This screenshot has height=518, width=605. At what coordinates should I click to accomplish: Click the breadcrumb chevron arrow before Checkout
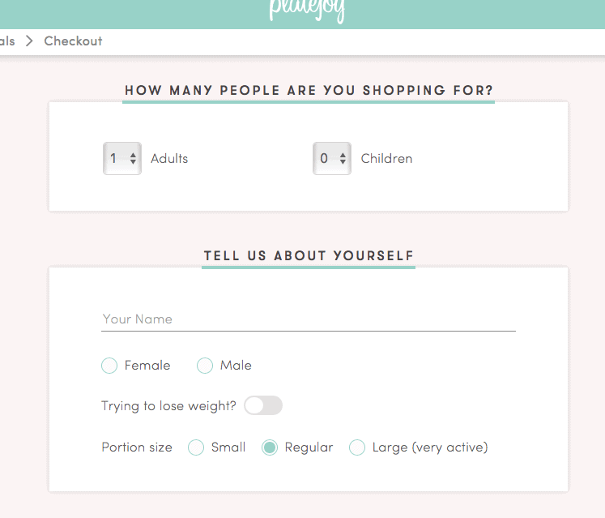[x=29, y=41]
